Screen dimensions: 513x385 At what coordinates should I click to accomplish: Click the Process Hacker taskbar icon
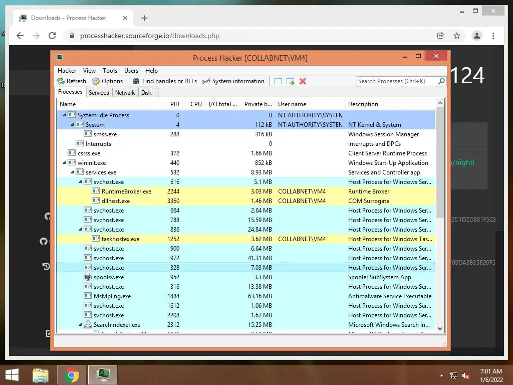(102, 375)
